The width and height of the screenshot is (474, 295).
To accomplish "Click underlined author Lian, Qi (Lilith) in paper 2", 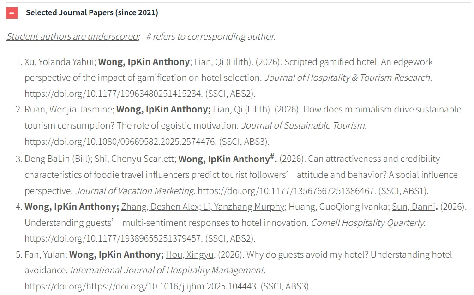I will (x=241, y=109).
